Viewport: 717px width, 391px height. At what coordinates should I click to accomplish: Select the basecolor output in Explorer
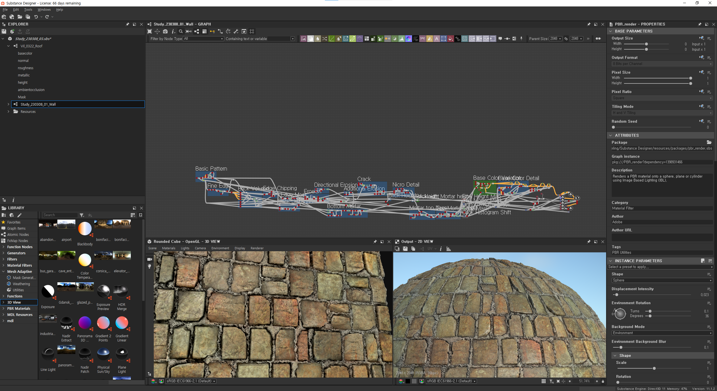pyautogui.click(x=25, y=53)
